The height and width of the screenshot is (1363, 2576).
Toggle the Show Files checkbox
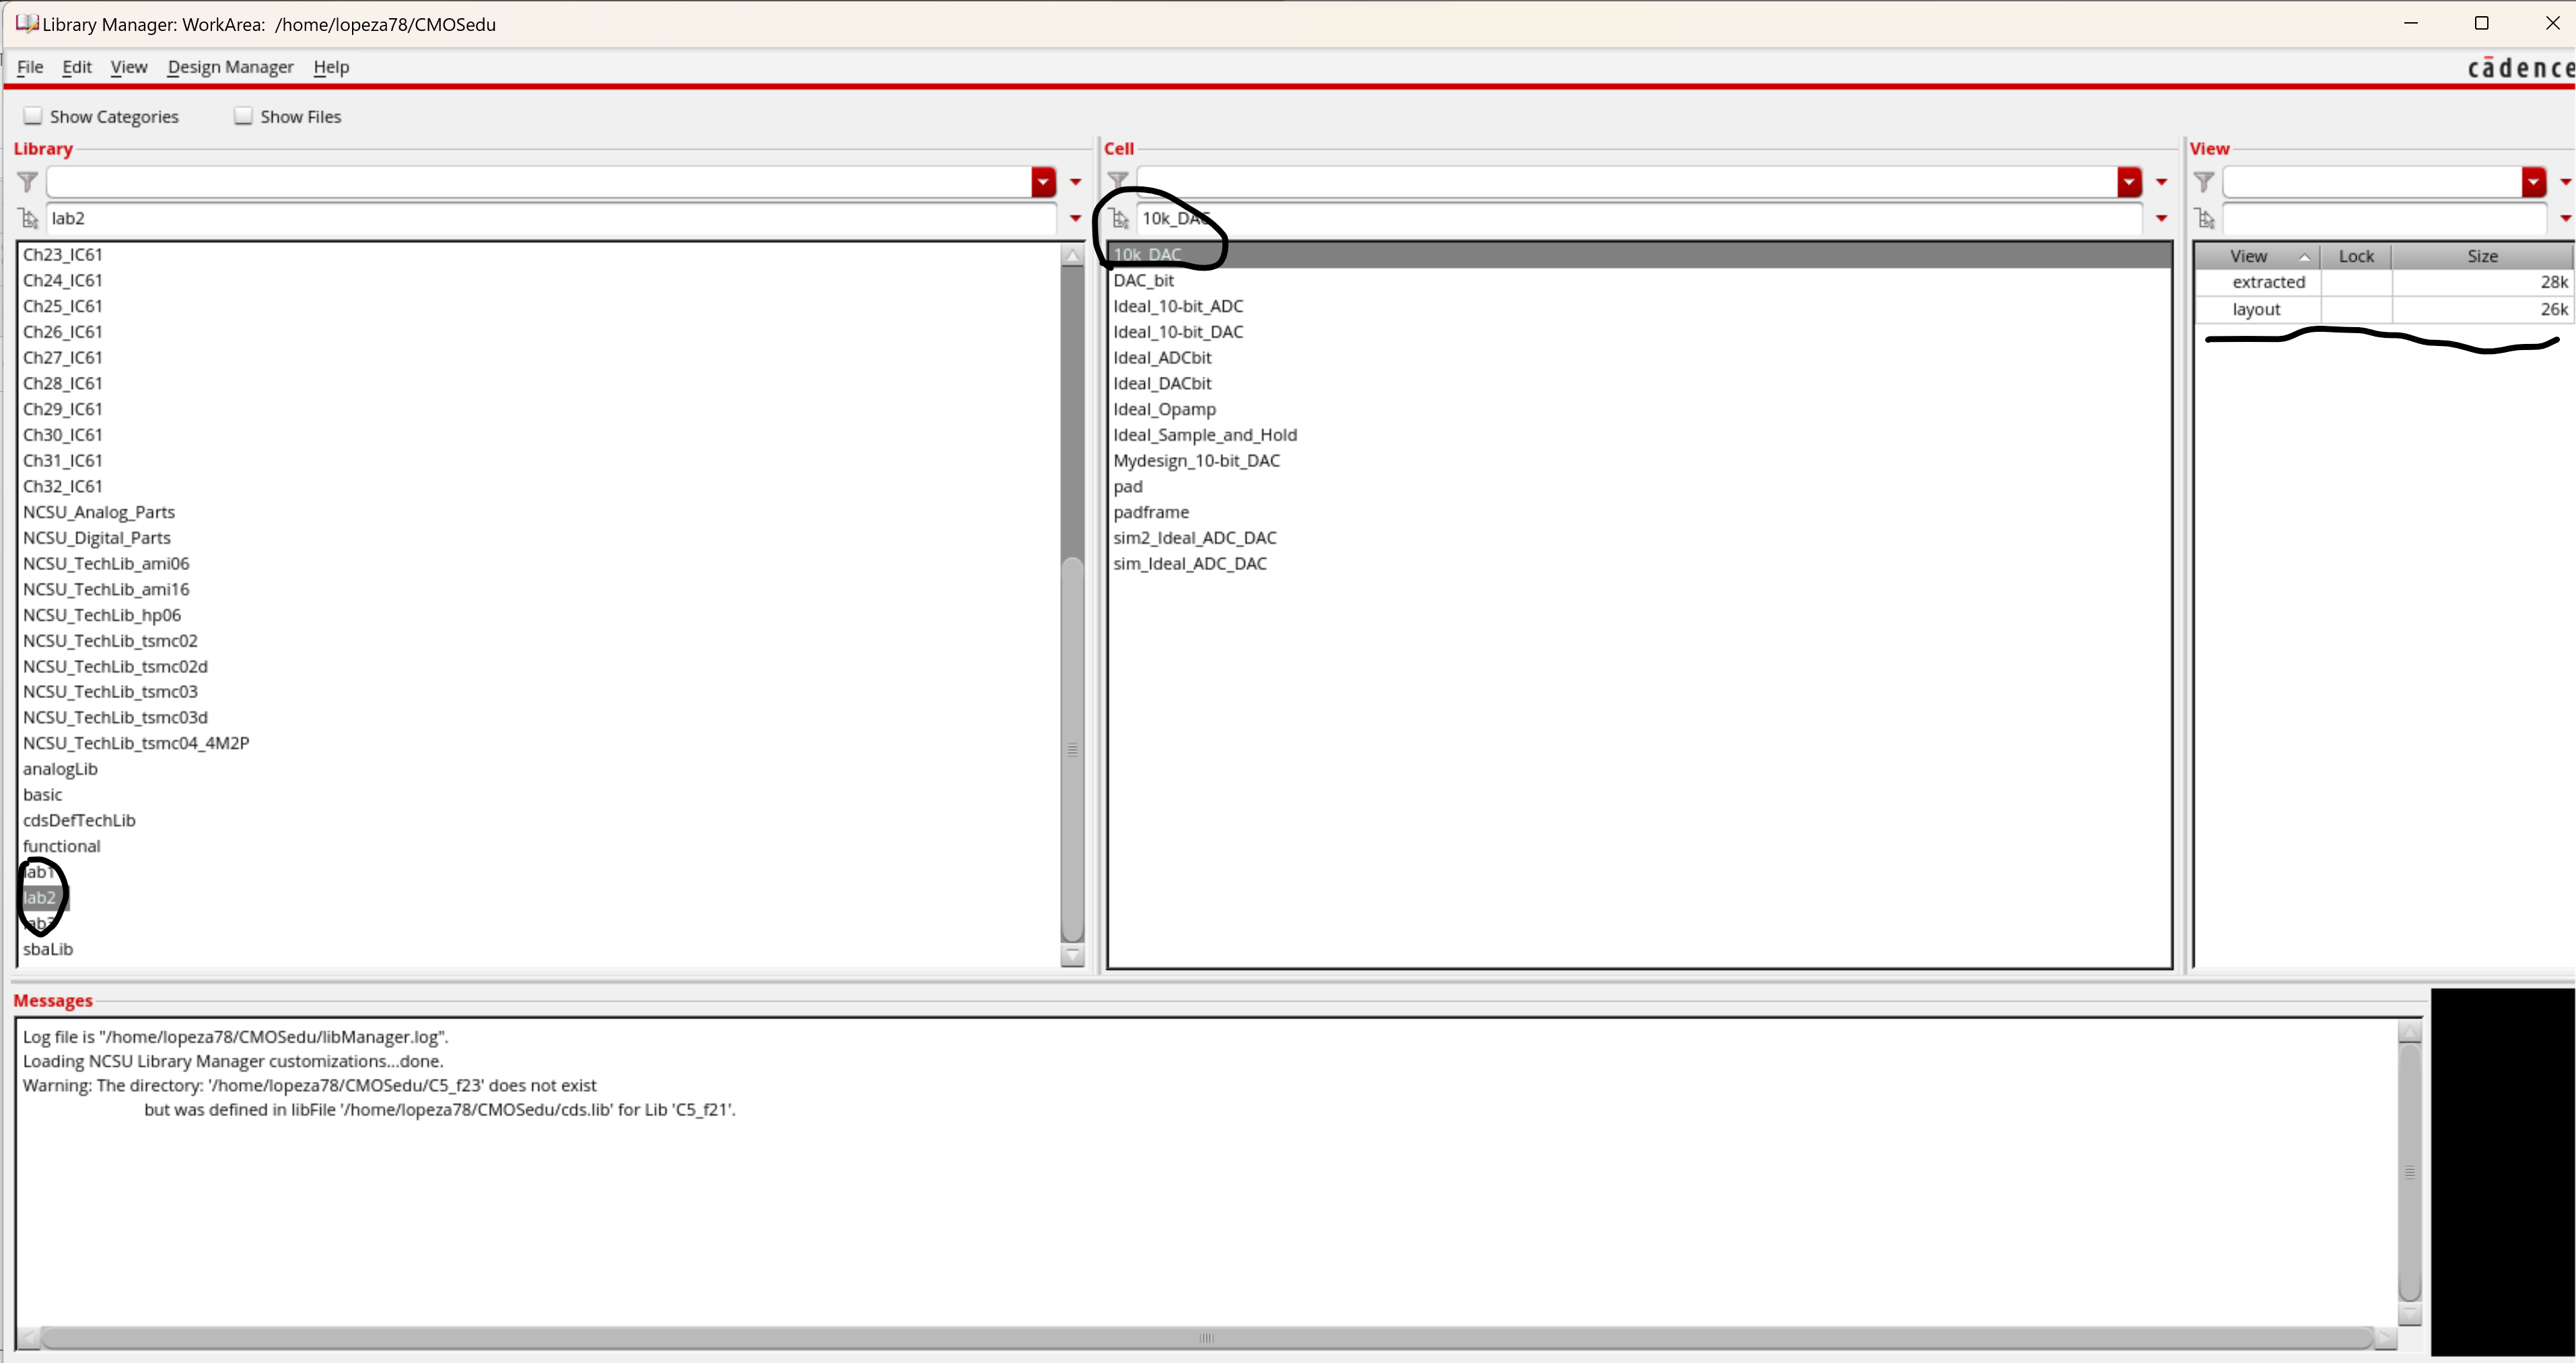tap(243, 116)
